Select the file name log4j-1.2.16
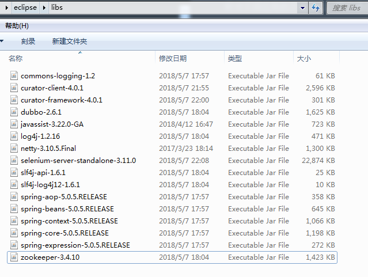368x277 pixels. [40, 136]
